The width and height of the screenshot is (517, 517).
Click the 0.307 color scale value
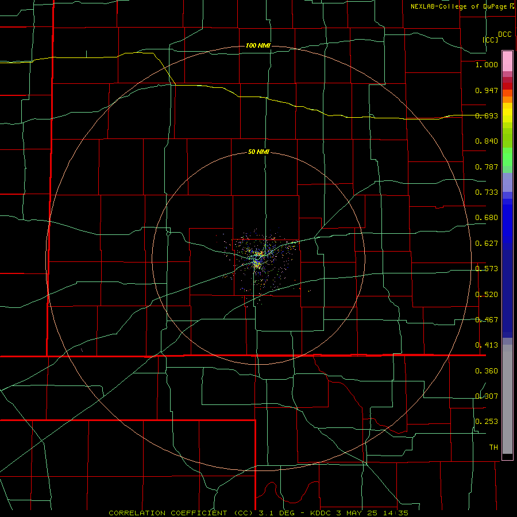pos(487,396)
